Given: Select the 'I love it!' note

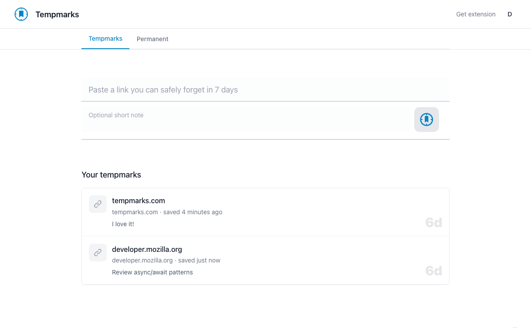Looking at the screenshot, I should click(123, 224).
